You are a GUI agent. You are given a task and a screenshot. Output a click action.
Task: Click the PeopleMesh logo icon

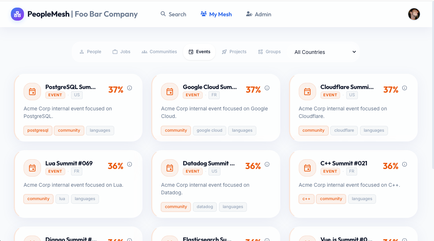17,14
